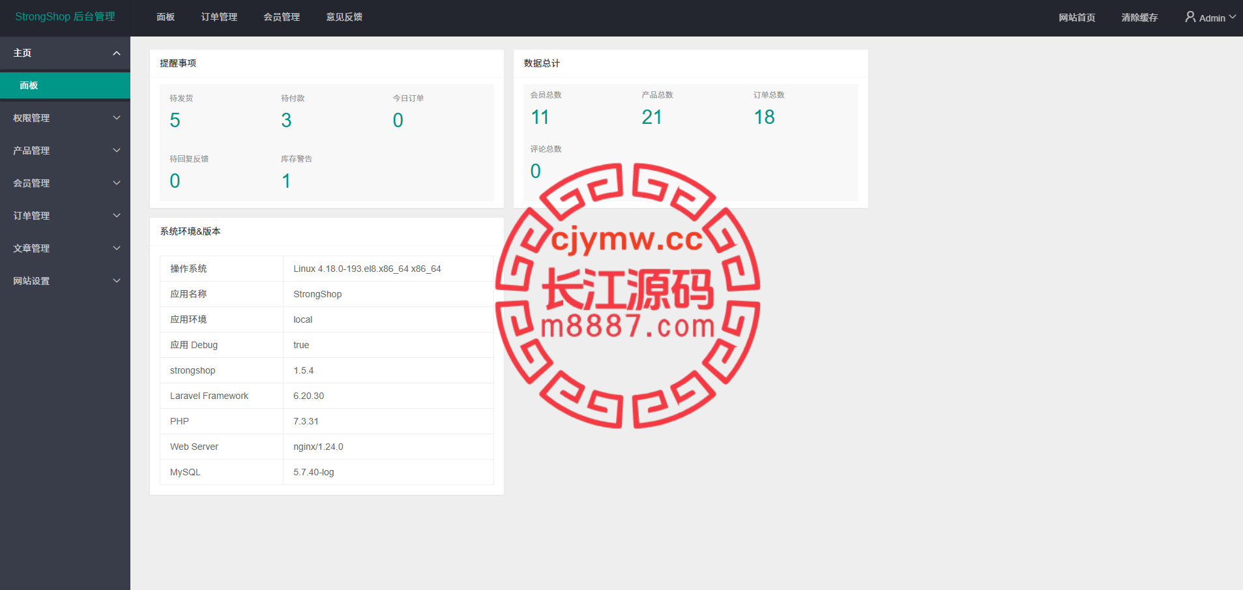Go to 网站首页 link
Viewport: 1243px width, 590px height.
point(1077,18)
